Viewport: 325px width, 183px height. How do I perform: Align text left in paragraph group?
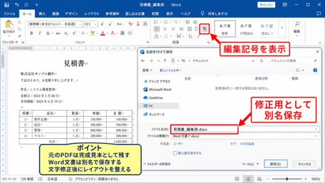157,29
